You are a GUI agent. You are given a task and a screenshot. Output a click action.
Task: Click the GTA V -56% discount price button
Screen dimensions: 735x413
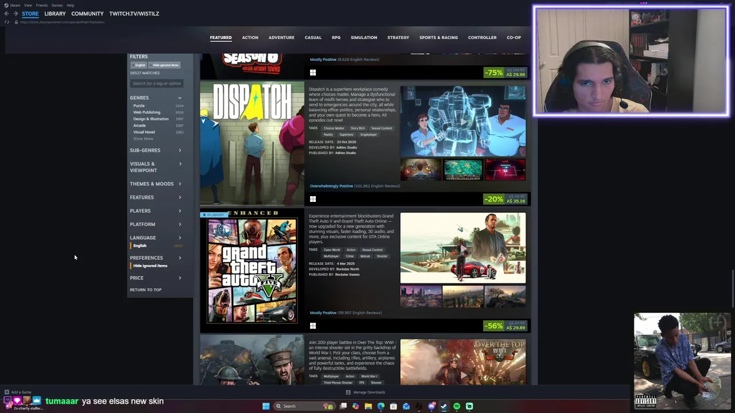pos(505,326)
